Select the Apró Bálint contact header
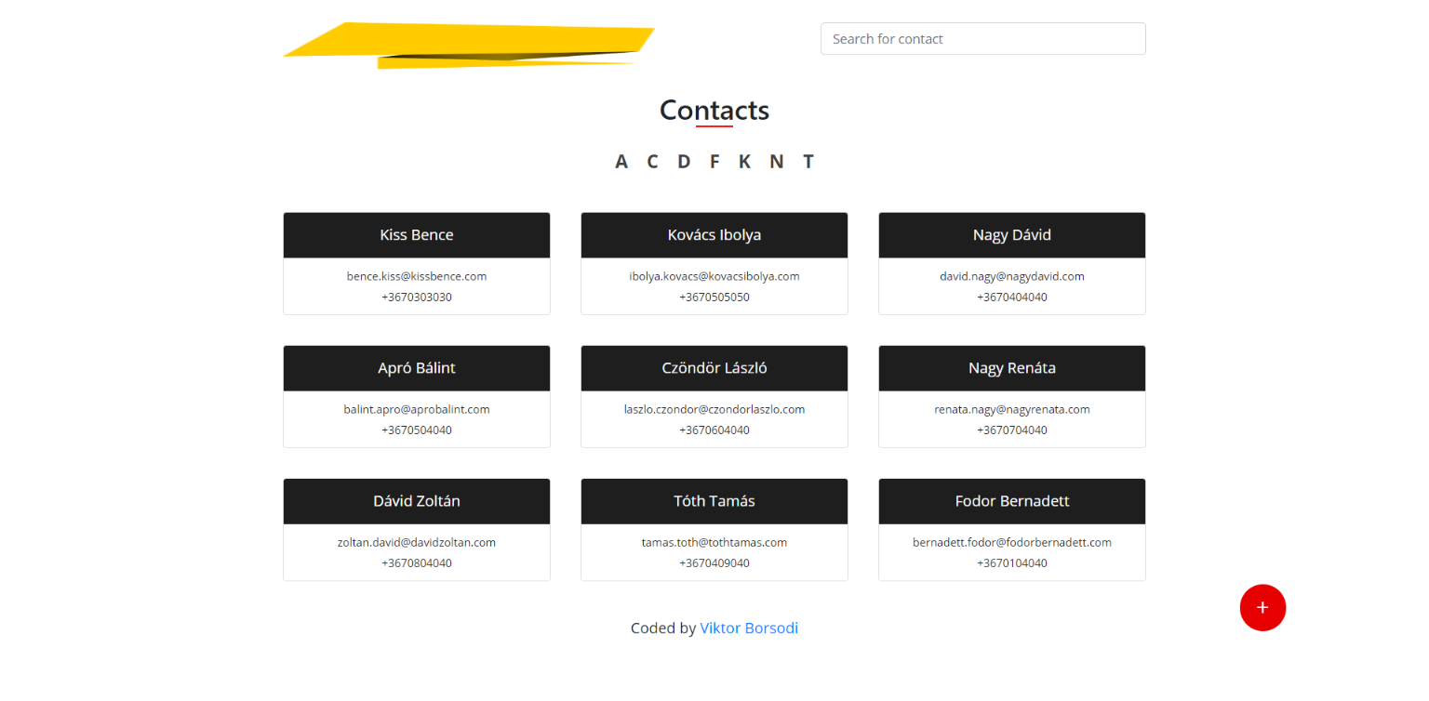Viewport: 1429px width, 701px height. pos(417,368)
